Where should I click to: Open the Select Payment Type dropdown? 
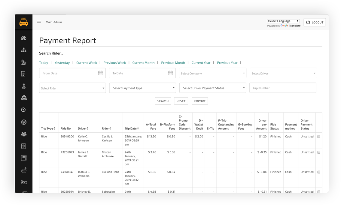pos(142,88)
